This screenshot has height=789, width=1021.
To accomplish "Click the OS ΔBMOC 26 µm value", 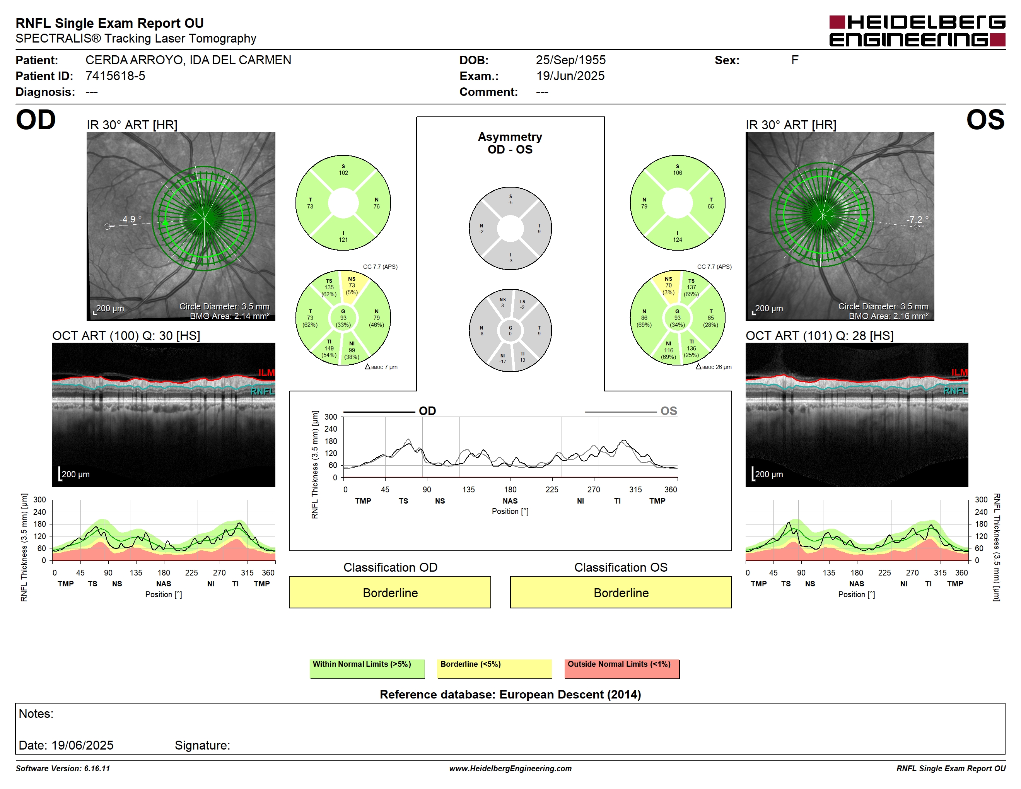I will point(714,367).
